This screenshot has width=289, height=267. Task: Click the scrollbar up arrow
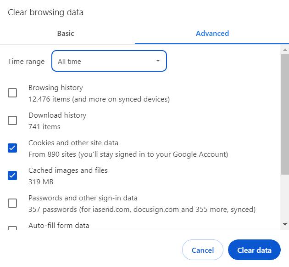pyautogui.click(x=285, y=50)
